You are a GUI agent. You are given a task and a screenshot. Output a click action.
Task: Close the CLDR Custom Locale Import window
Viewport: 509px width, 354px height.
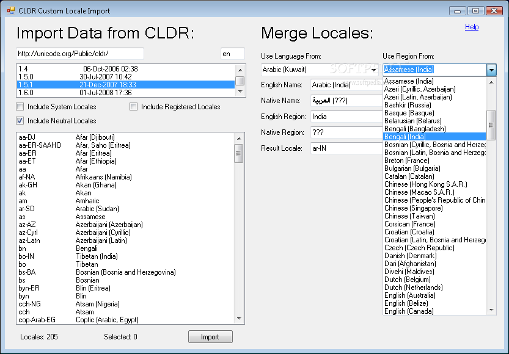click(494, 11)
